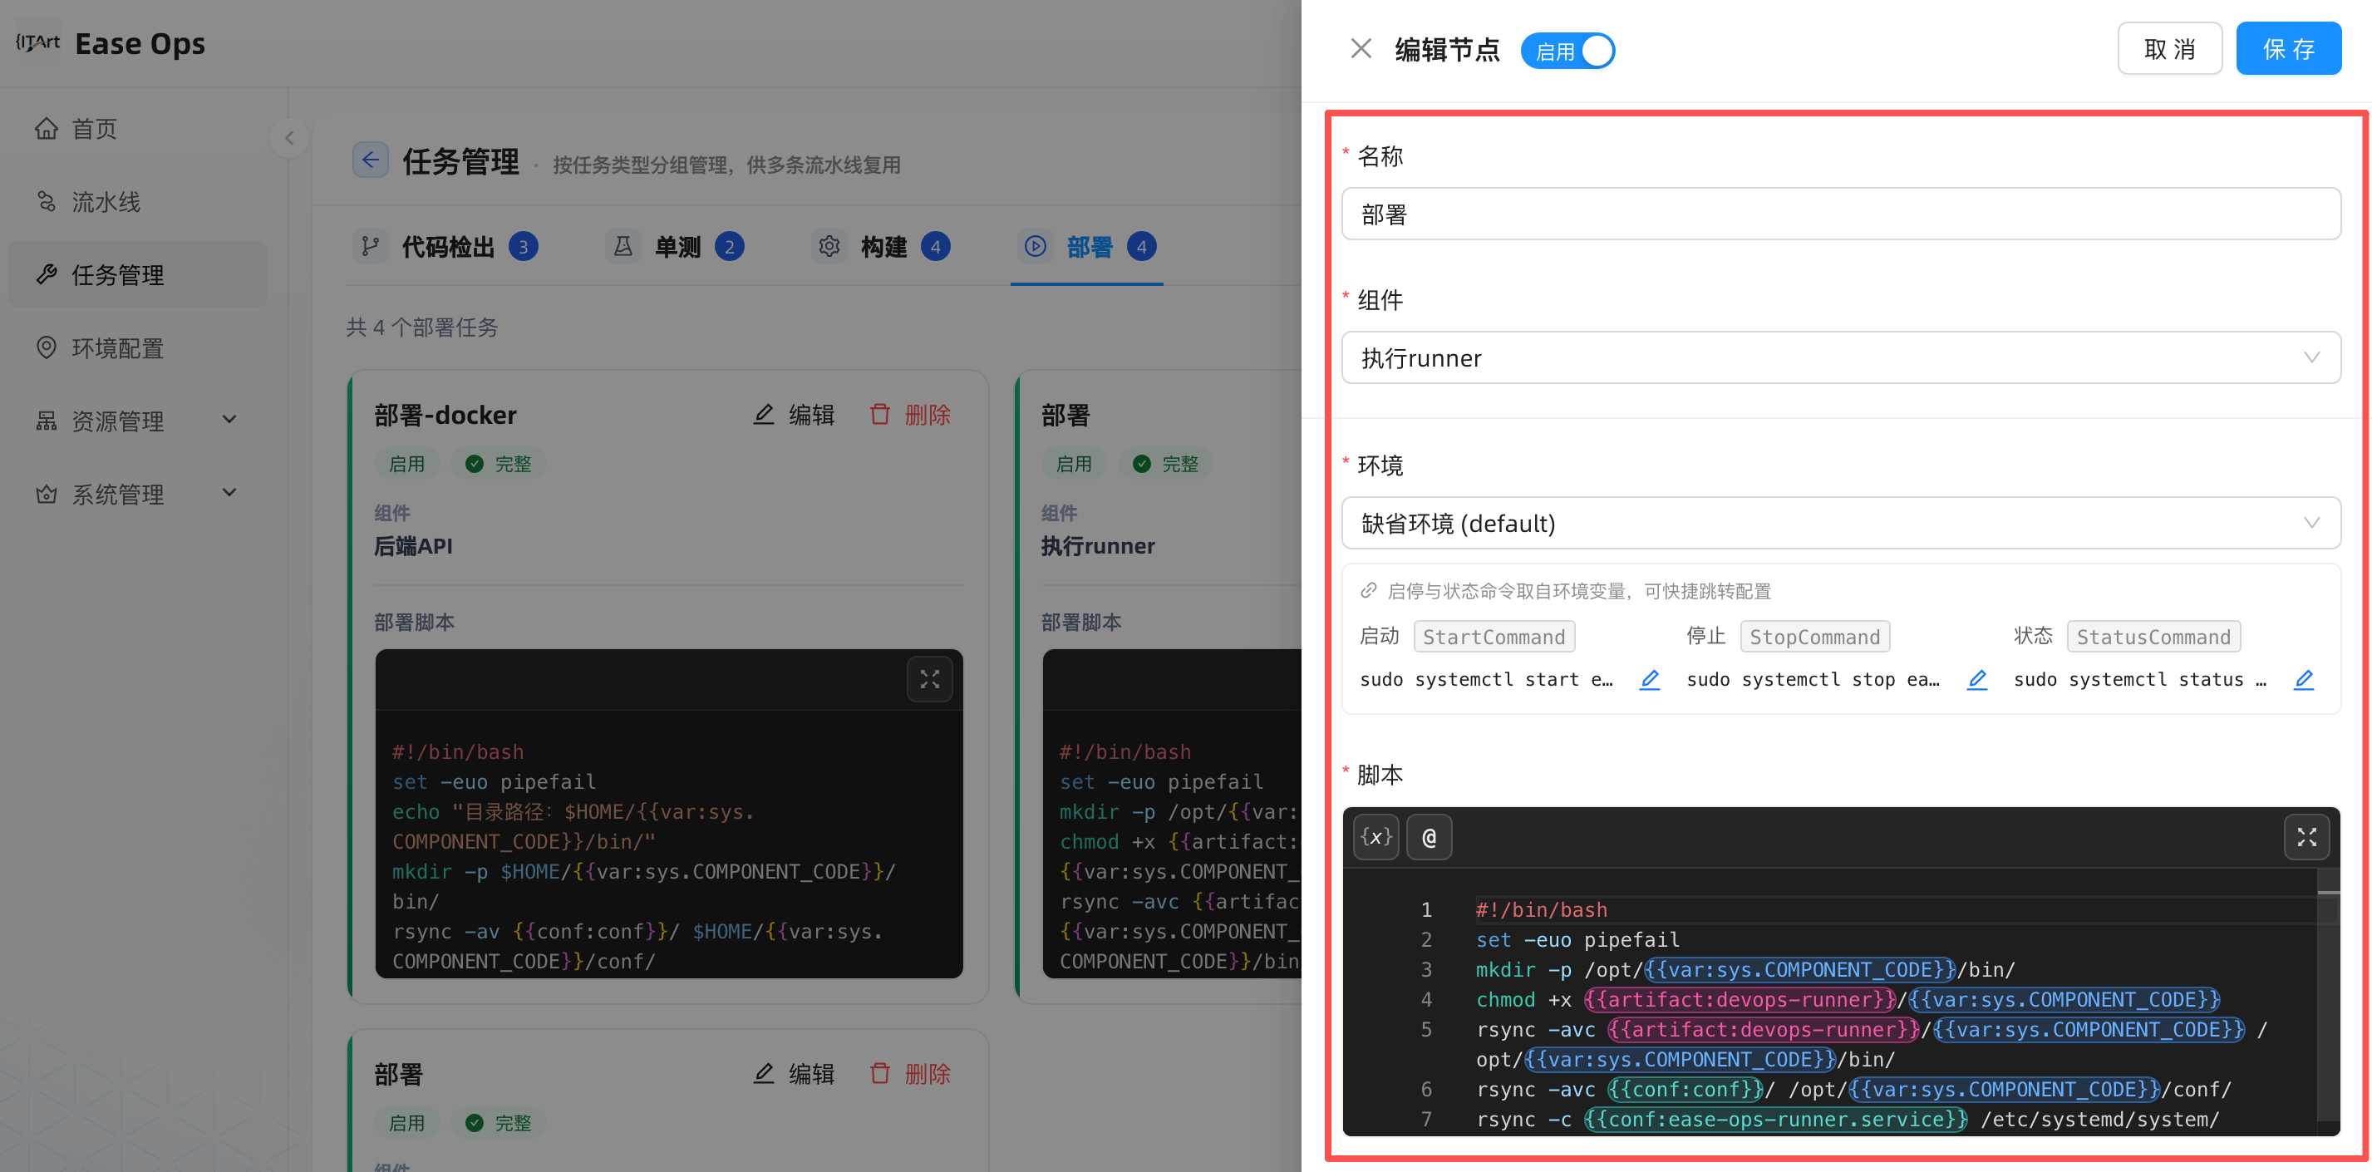
Task: Expand the 部署-docker script code block
Action: tap(930, 679)
